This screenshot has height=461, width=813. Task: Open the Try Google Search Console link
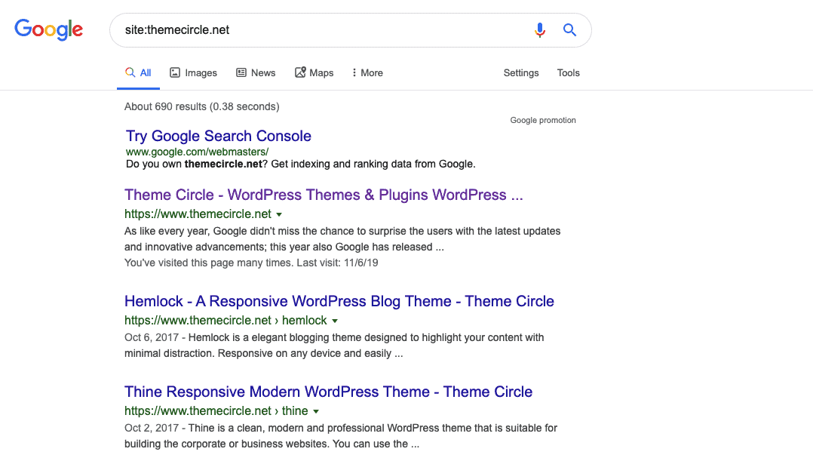[218, 136]
